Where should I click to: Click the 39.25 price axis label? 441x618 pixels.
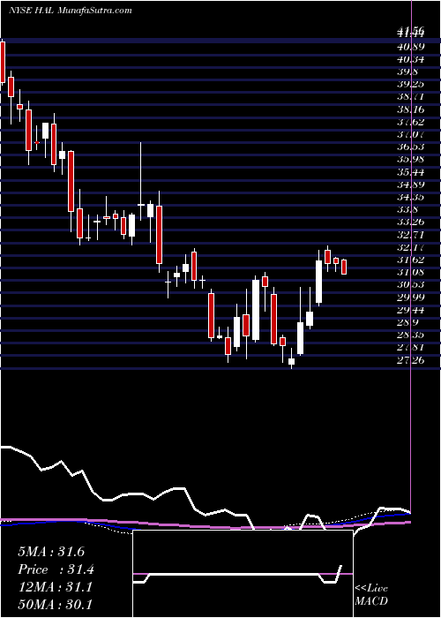(x=411, y=85)
